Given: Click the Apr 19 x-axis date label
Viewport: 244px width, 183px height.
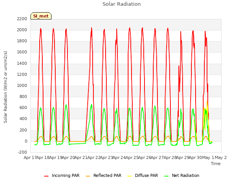Looking at the screenshot, I should [x=56, y=157].
